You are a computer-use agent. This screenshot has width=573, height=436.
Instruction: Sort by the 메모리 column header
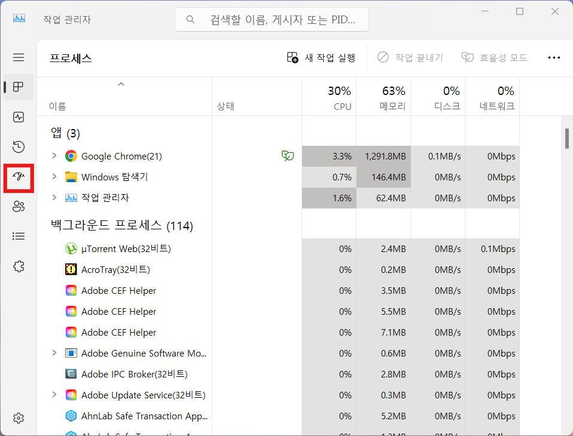383,97
